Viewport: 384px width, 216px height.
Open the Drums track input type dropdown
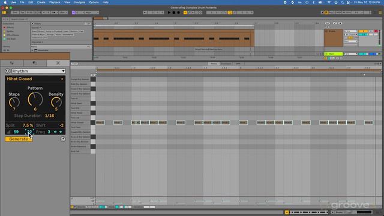pos(350,31)
